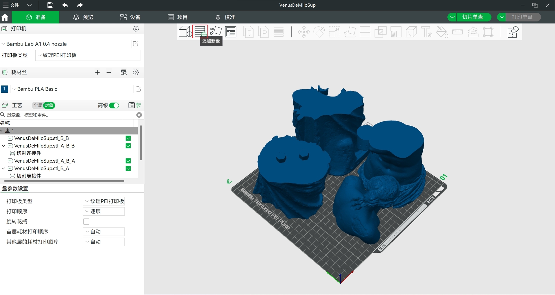Select the Text shape tool
Viewport: 555px width, 295px height.
click(426, 32)
